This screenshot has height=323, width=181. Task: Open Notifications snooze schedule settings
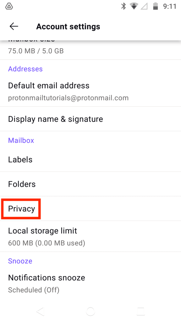coord(46,283)
